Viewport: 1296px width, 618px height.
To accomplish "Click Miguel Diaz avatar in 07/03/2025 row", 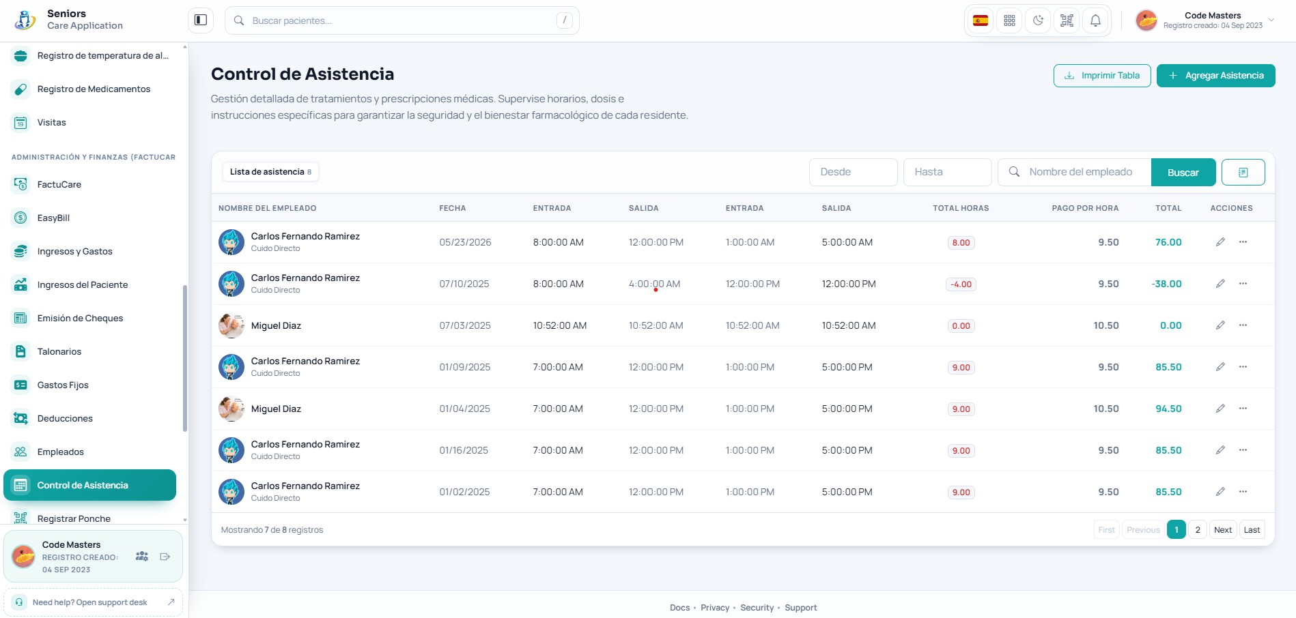I will 231,325.
